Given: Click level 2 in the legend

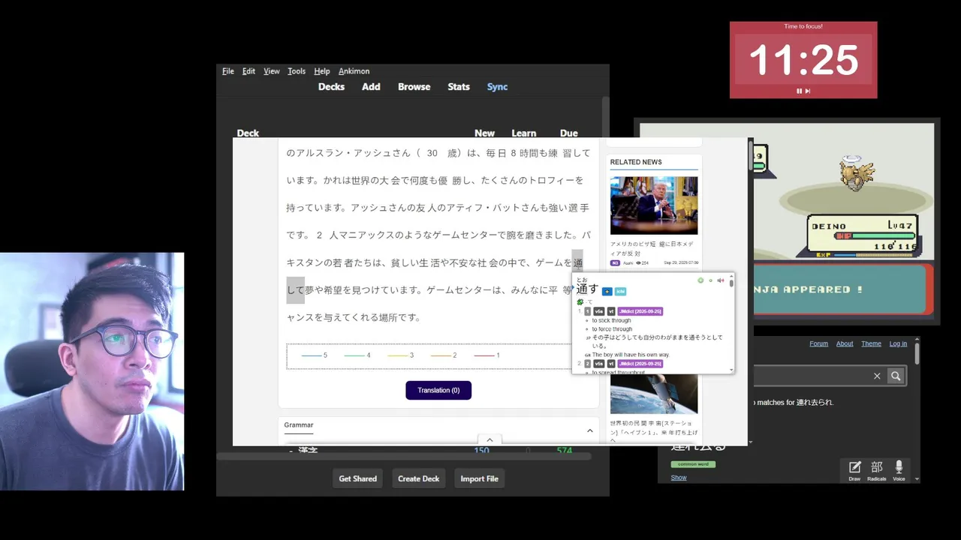Looking at the screenshot, I should tap(444, 355).
